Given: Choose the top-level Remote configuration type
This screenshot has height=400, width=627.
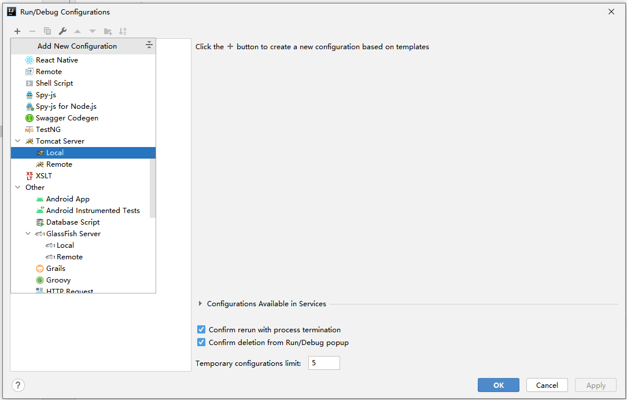Looking at the screenshot, I should pos(83,72).
